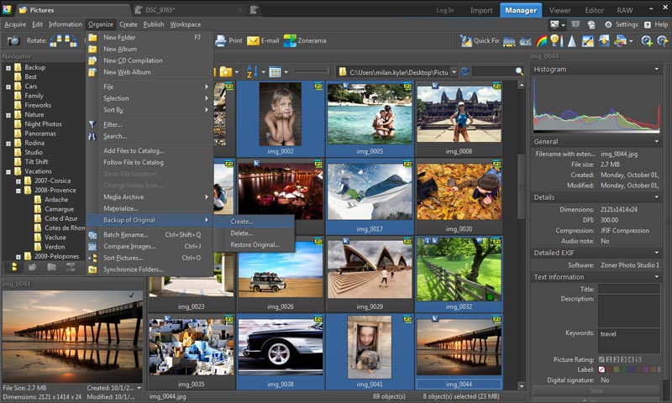
Task: Click the refresh folder arrows icon
Action: (x=465, y=72)
